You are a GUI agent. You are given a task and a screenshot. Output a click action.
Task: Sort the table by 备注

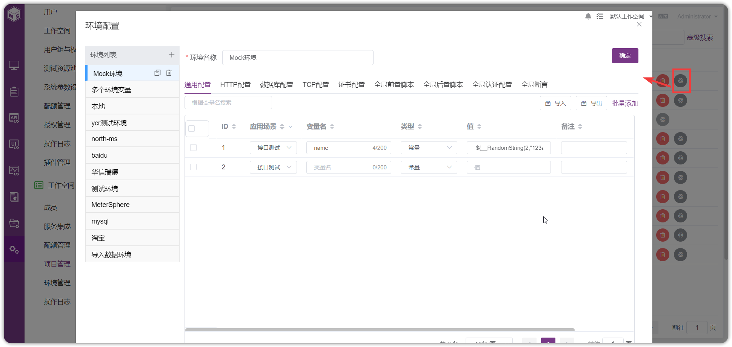coord(580,126)
